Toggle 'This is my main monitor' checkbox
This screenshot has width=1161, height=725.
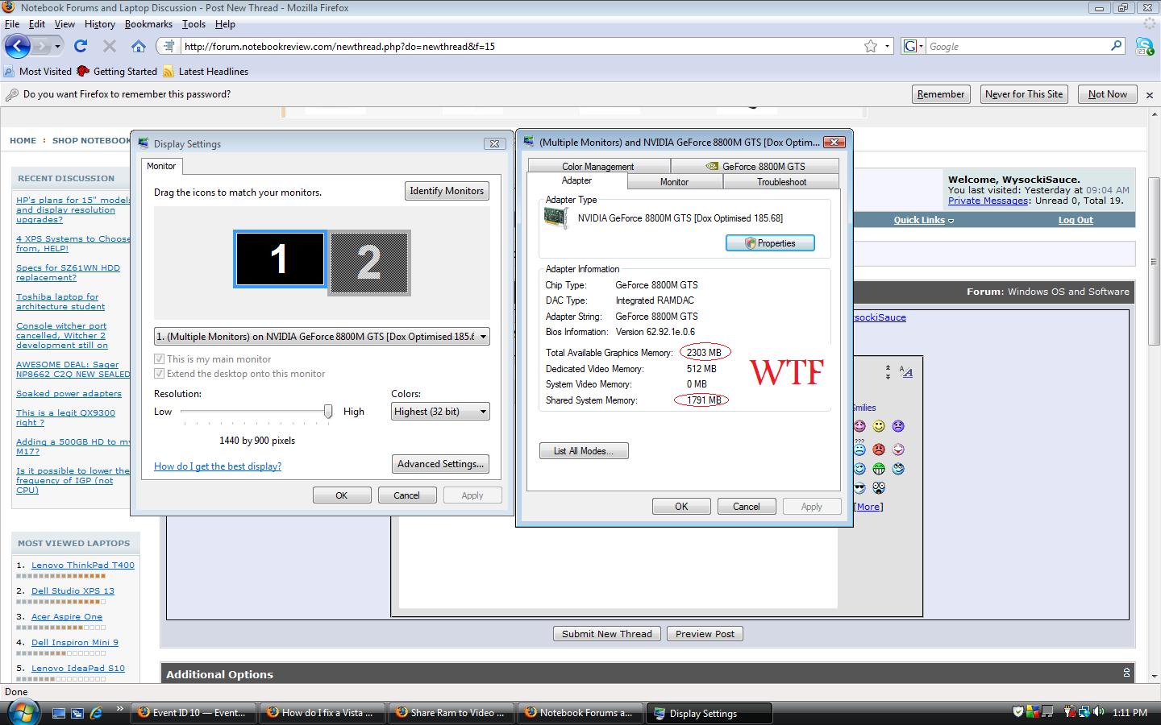pos(160,359)
